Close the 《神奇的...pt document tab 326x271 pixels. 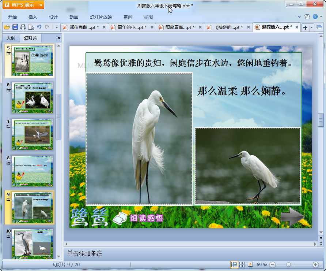(249, 27)
